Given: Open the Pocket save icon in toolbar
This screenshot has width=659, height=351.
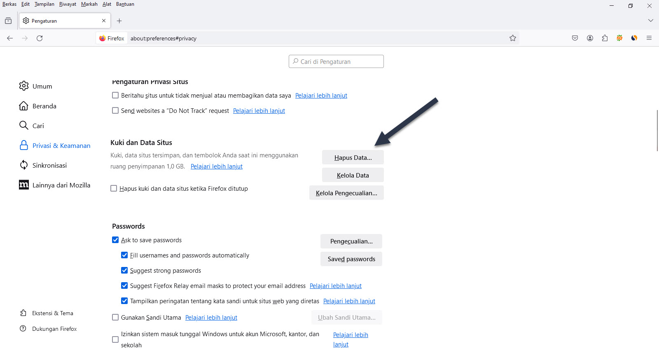Looking at the screenshot, I should point(575,38).
